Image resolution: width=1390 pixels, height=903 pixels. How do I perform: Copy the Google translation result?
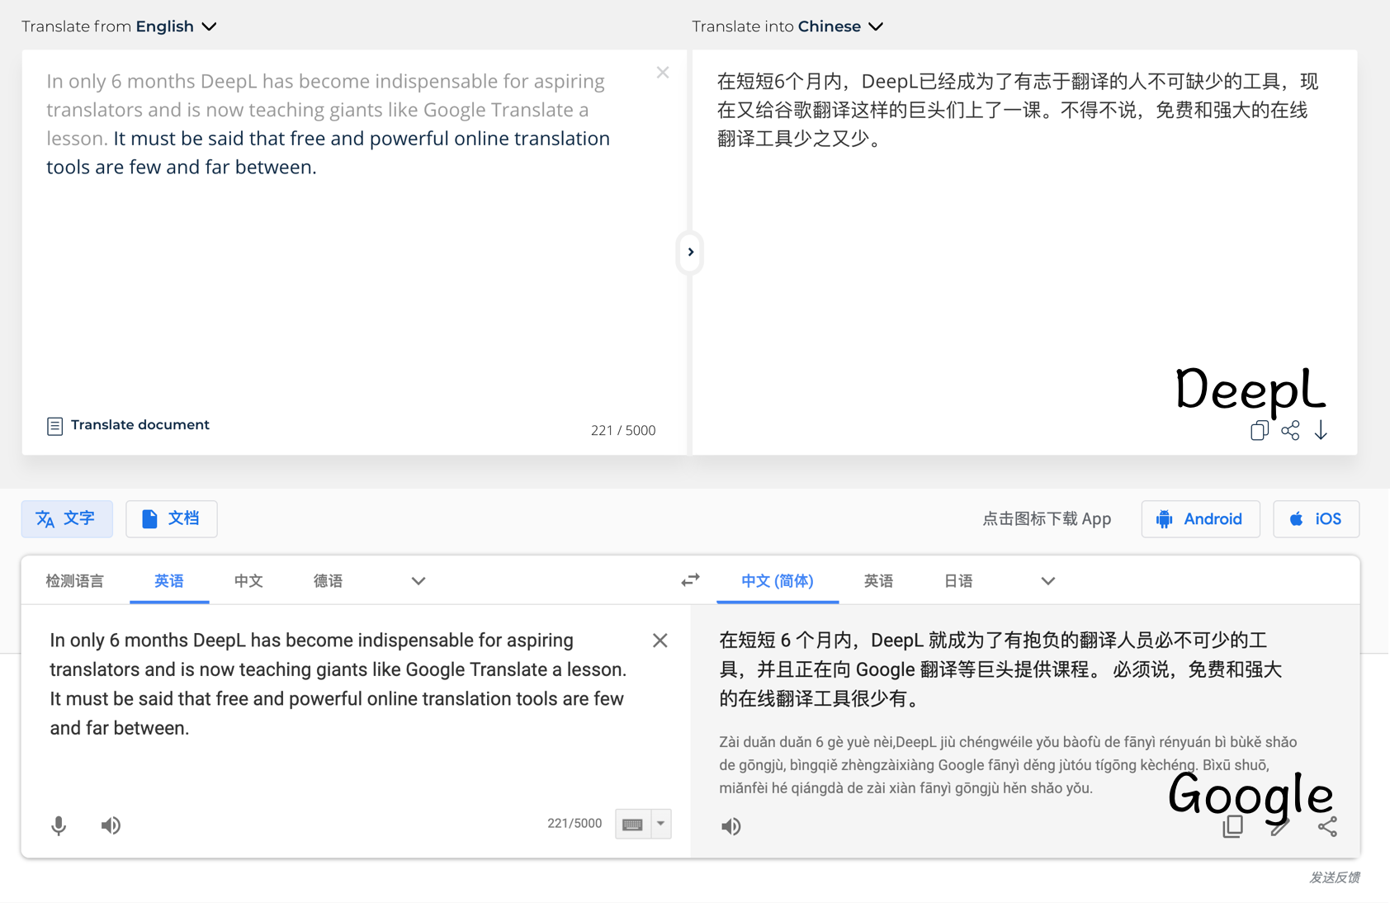pyautogui.click(x=1232, y=825)
